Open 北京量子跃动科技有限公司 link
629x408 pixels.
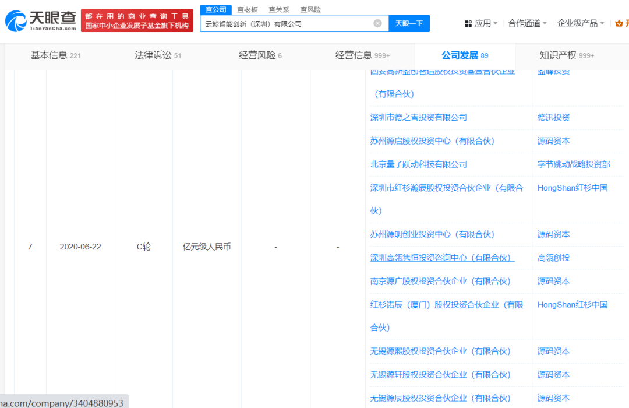[x=418, y=164]
